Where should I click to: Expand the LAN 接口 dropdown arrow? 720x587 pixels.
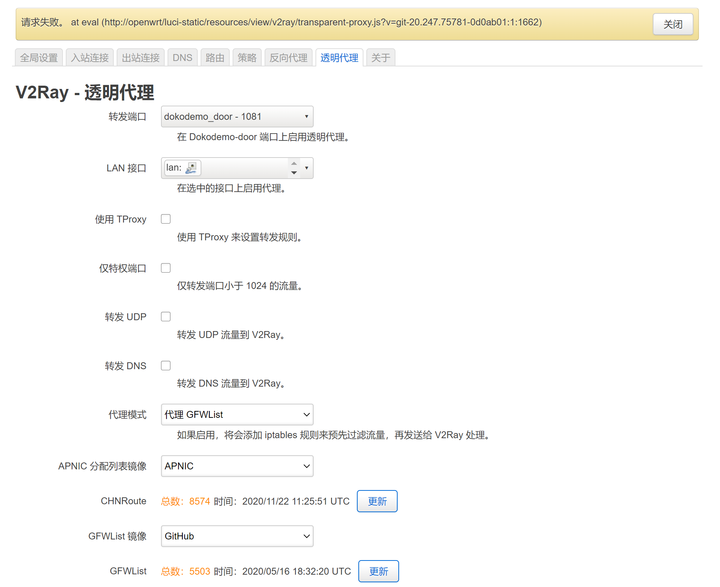pos(306,168)
